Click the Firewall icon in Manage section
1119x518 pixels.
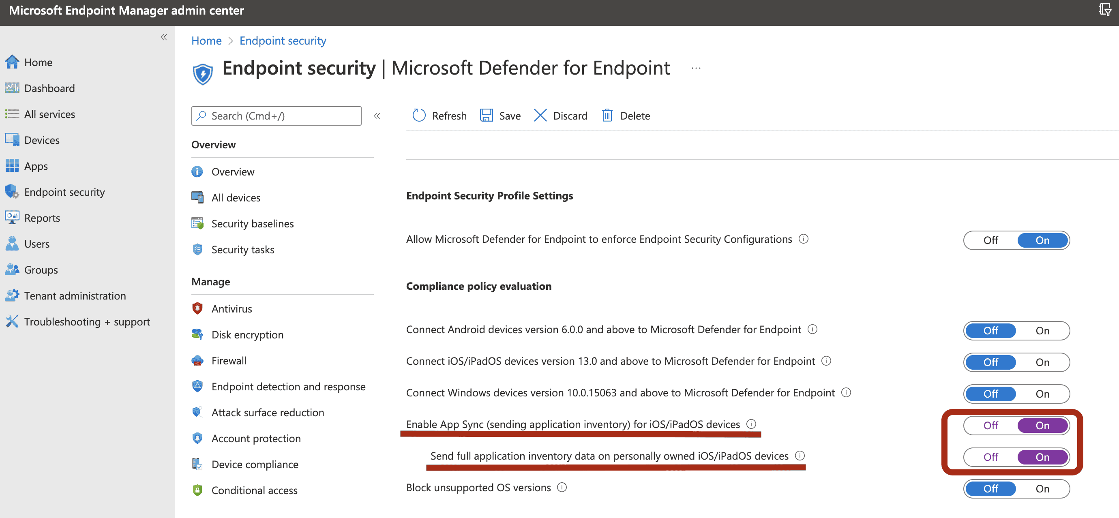pos(197,360)
